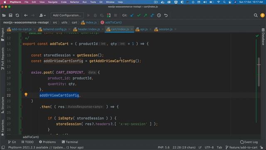The width and height of the screenshot is (266, 150).
Task: Toggle the Favorites tool window
Action: (x=2, y=128)
